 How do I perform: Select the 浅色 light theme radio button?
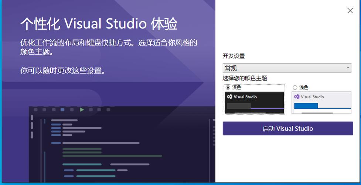295,88
